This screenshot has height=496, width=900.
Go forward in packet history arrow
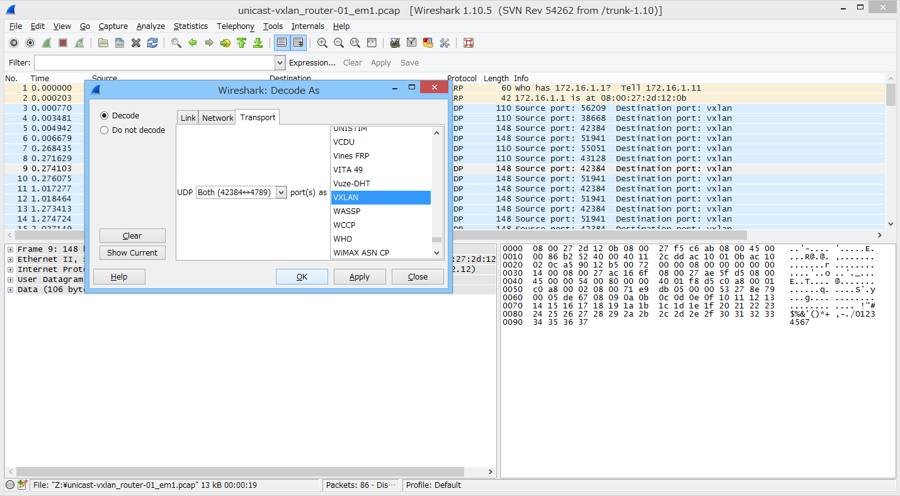tap(209, 43)
